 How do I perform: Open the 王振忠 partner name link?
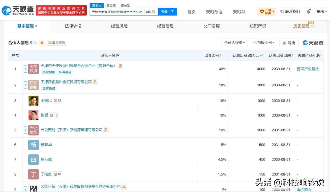pos(46,101)
